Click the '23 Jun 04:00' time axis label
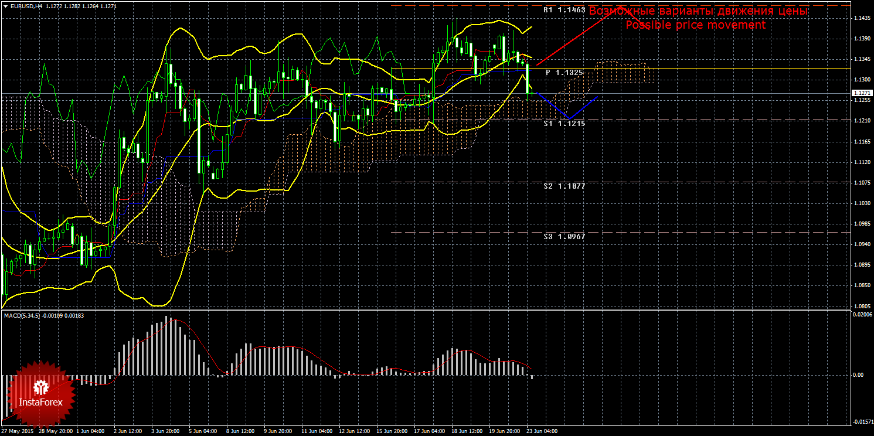The width and height of the screenshot is (874, 436). pos(542,431)
